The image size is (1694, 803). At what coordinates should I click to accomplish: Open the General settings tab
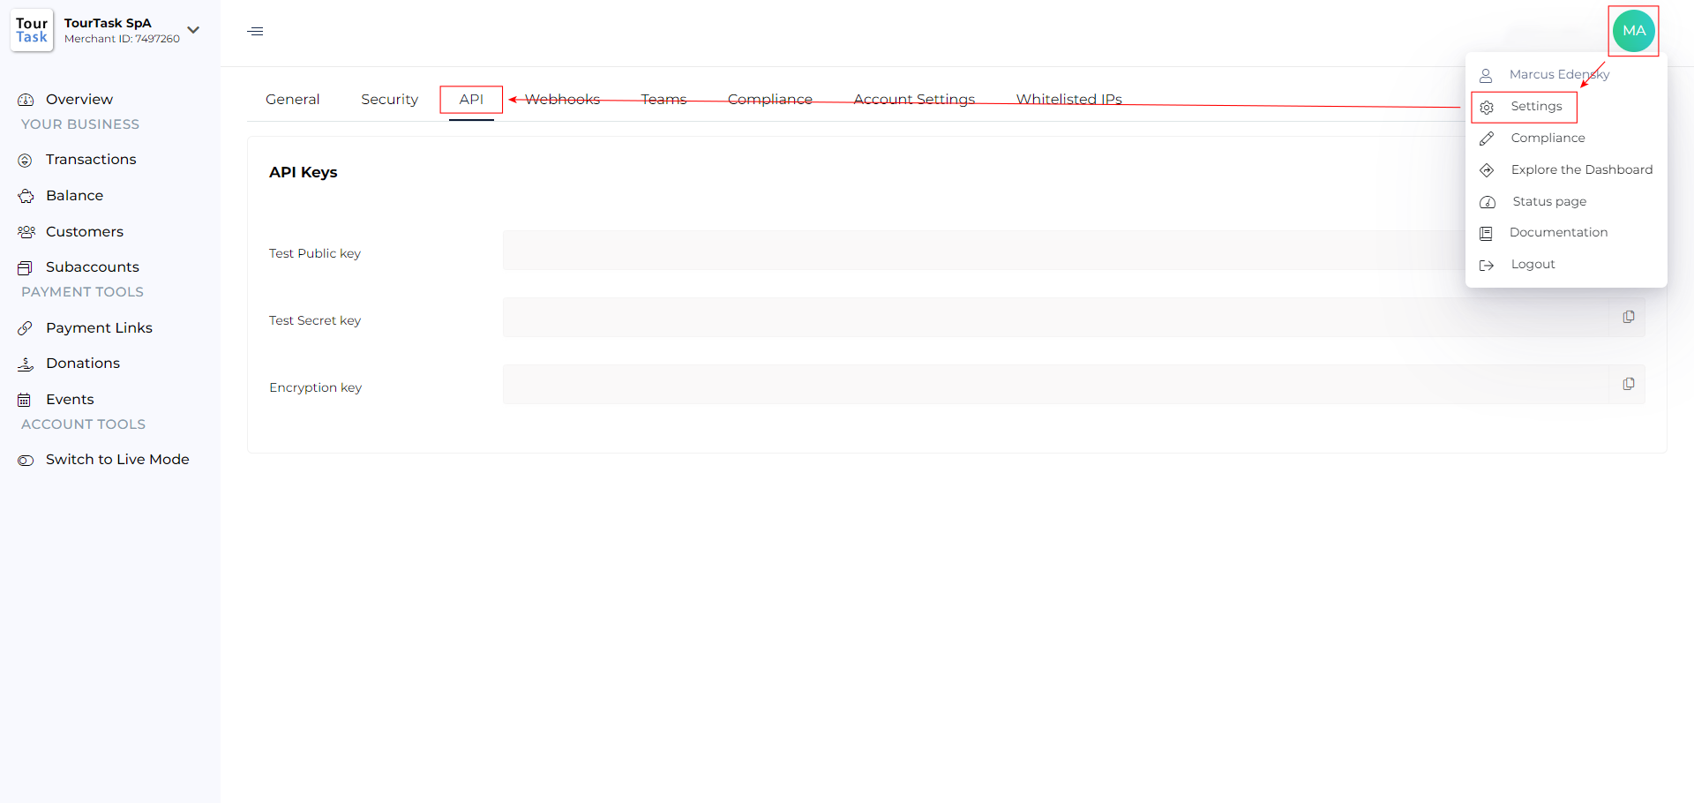292,100
